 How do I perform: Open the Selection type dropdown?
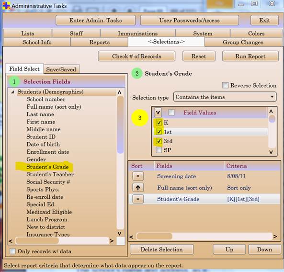pos(225,97)
